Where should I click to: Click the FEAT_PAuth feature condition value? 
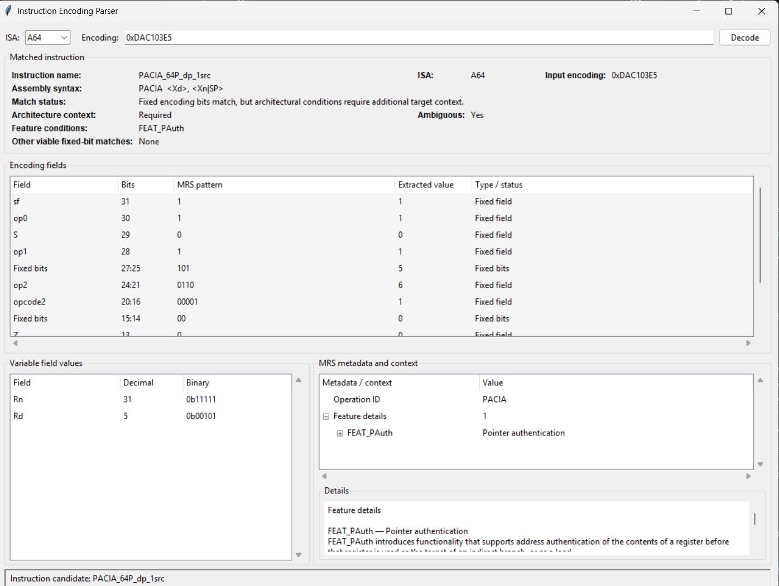pos(161,128)
